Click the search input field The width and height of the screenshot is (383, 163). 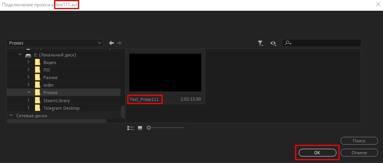point(321,43)
